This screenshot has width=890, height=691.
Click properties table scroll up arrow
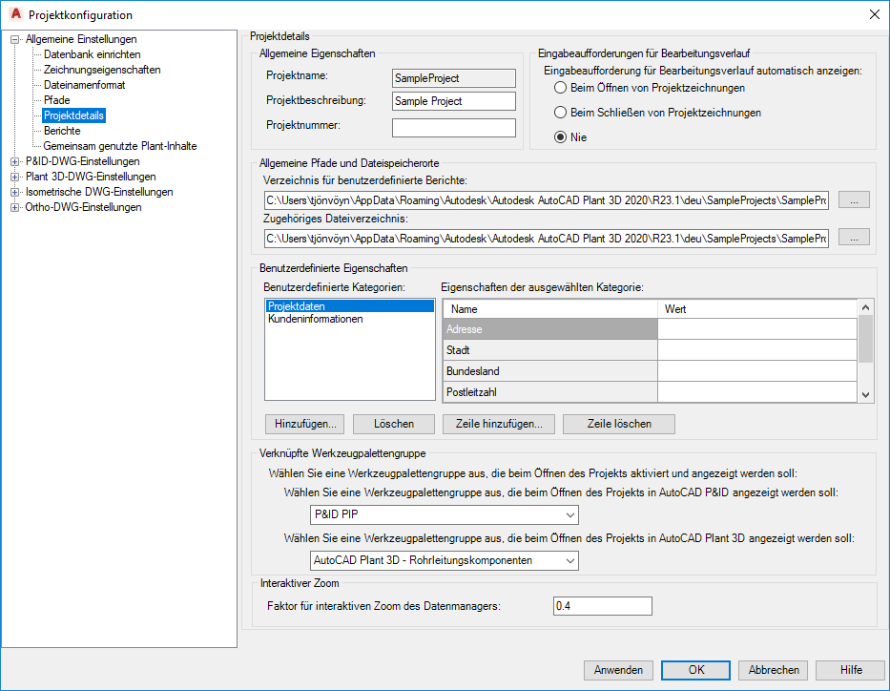865,307
